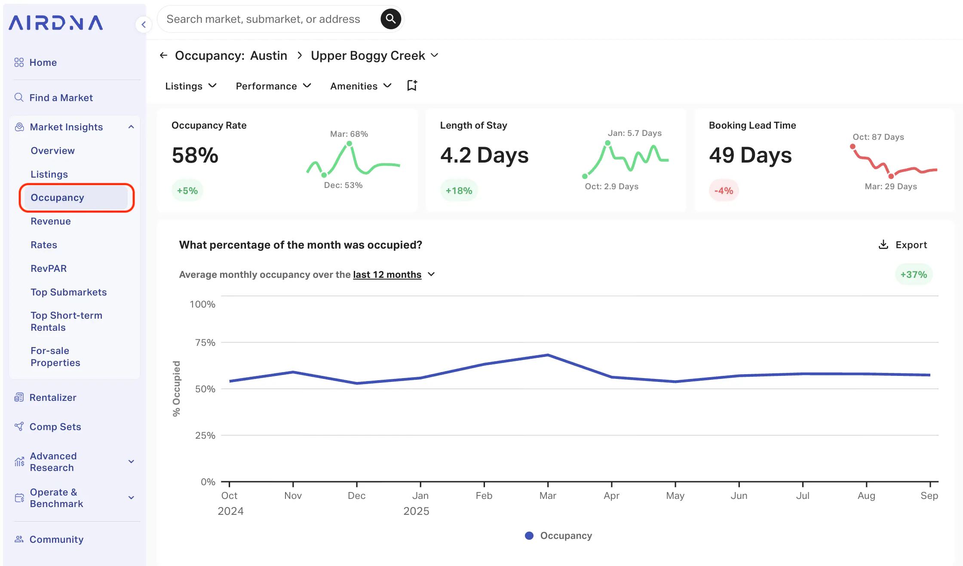Click the Export download icon
This screenshot has height=566, width=963.
[883, 244]
